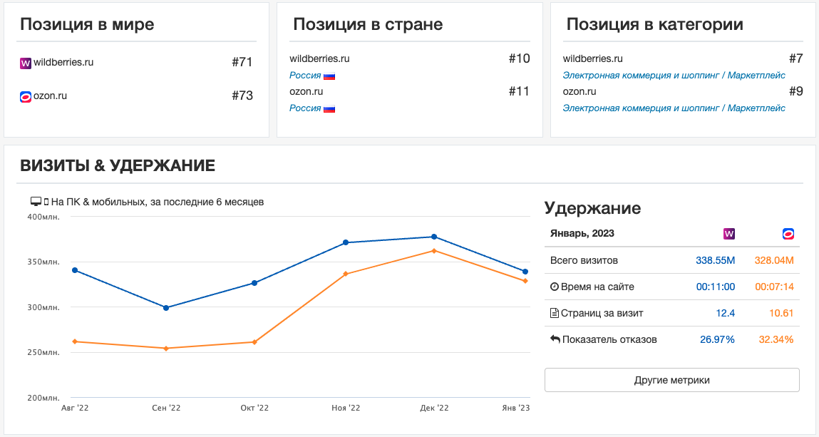This screenshot has width=819, height=437.
Task: Click the Wildberries "W" favicon in world ranking
Action: coord(26,62)
